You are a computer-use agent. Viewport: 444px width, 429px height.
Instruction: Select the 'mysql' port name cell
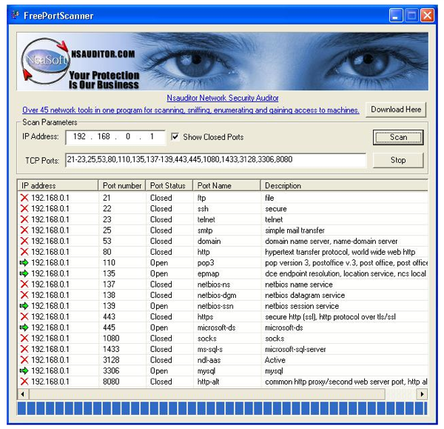click(206, 371)
